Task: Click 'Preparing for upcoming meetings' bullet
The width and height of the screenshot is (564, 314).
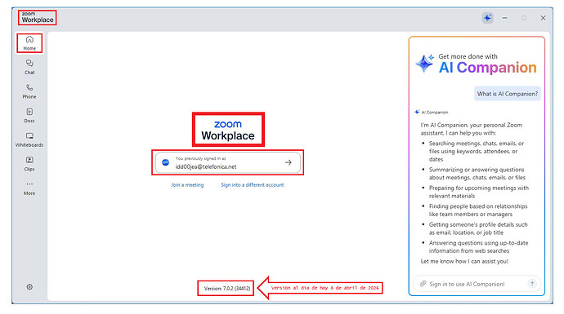Action: tap(478, 192)
